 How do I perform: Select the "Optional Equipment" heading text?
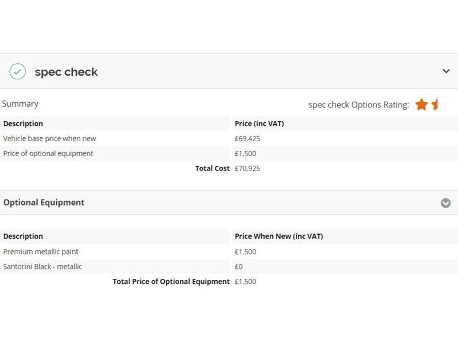point(44,203)
